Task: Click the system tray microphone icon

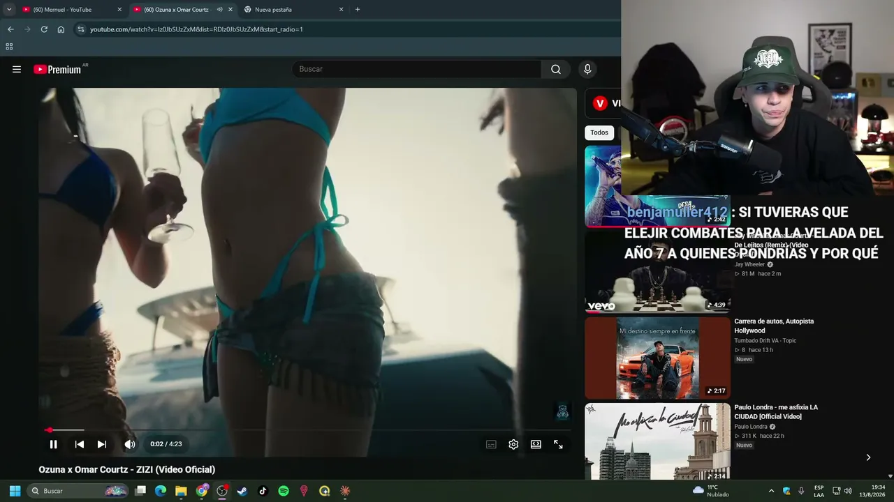Action: click(x=801, y=491)
